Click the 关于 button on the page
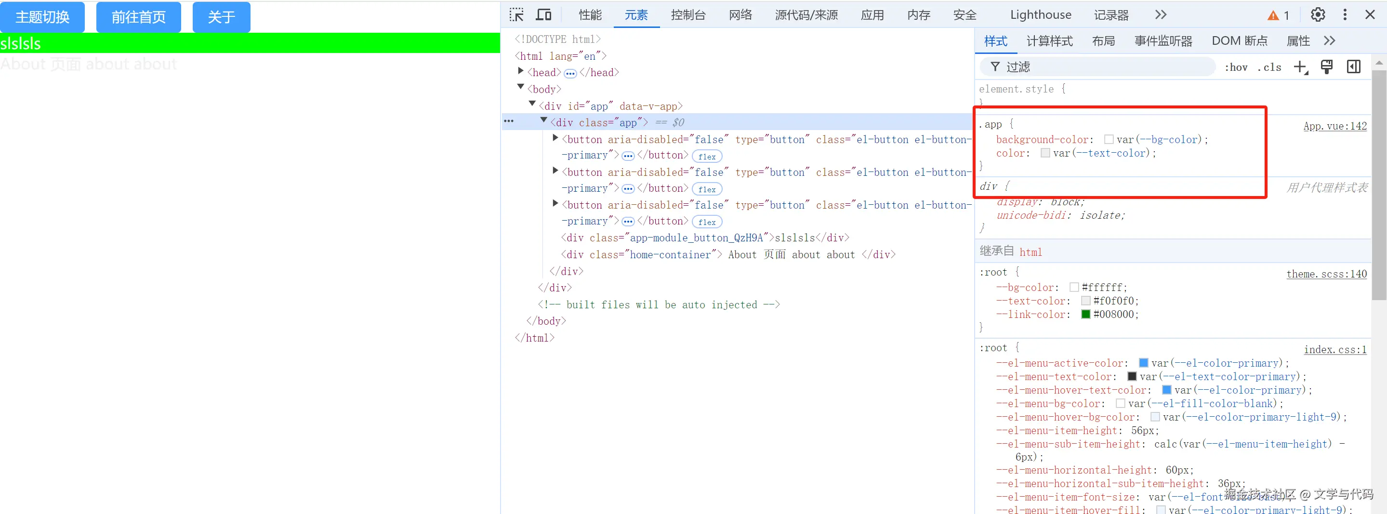Viewport: 1387px width, 514px height. click(221, 17)
